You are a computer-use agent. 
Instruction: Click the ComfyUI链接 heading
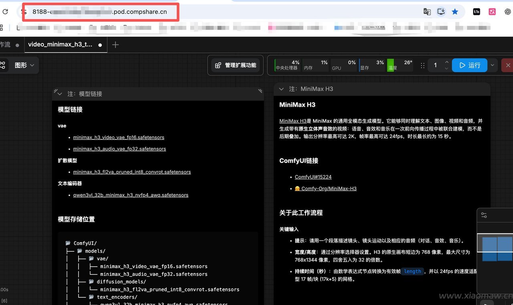coord(299,161)
